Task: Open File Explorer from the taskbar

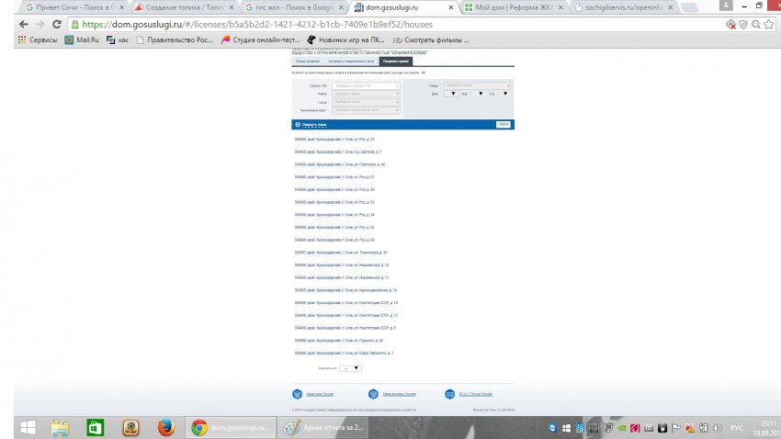Action: click(61, 427)
